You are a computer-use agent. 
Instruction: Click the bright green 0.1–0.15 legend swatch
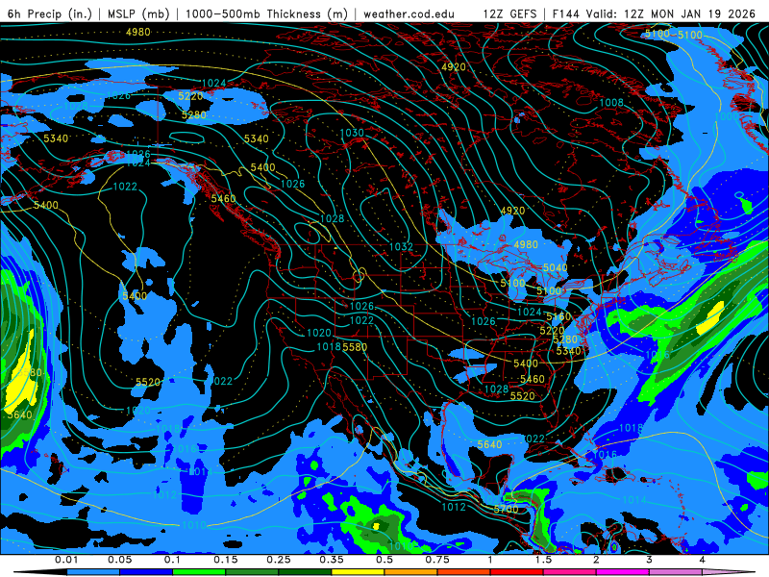tap(199, 572)
